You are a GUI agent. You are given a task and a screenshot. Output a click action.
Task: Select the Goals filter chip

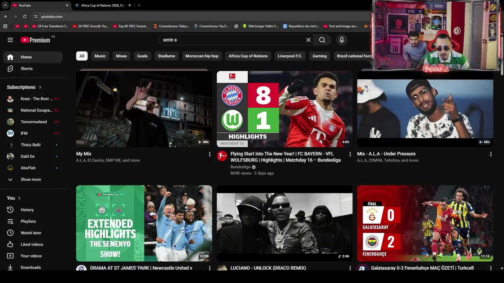tap(142, 56)
